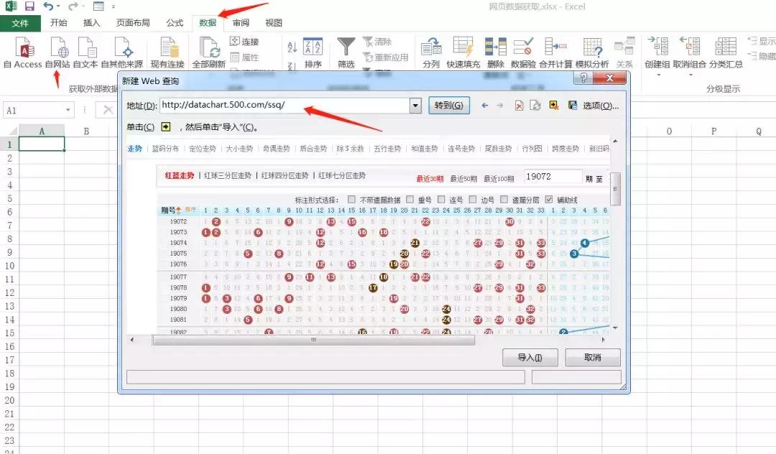The width and height of the screenshot is (776, 454).
Task: Click the 红球三分区走势 link
Action: [x=228, y=175]
